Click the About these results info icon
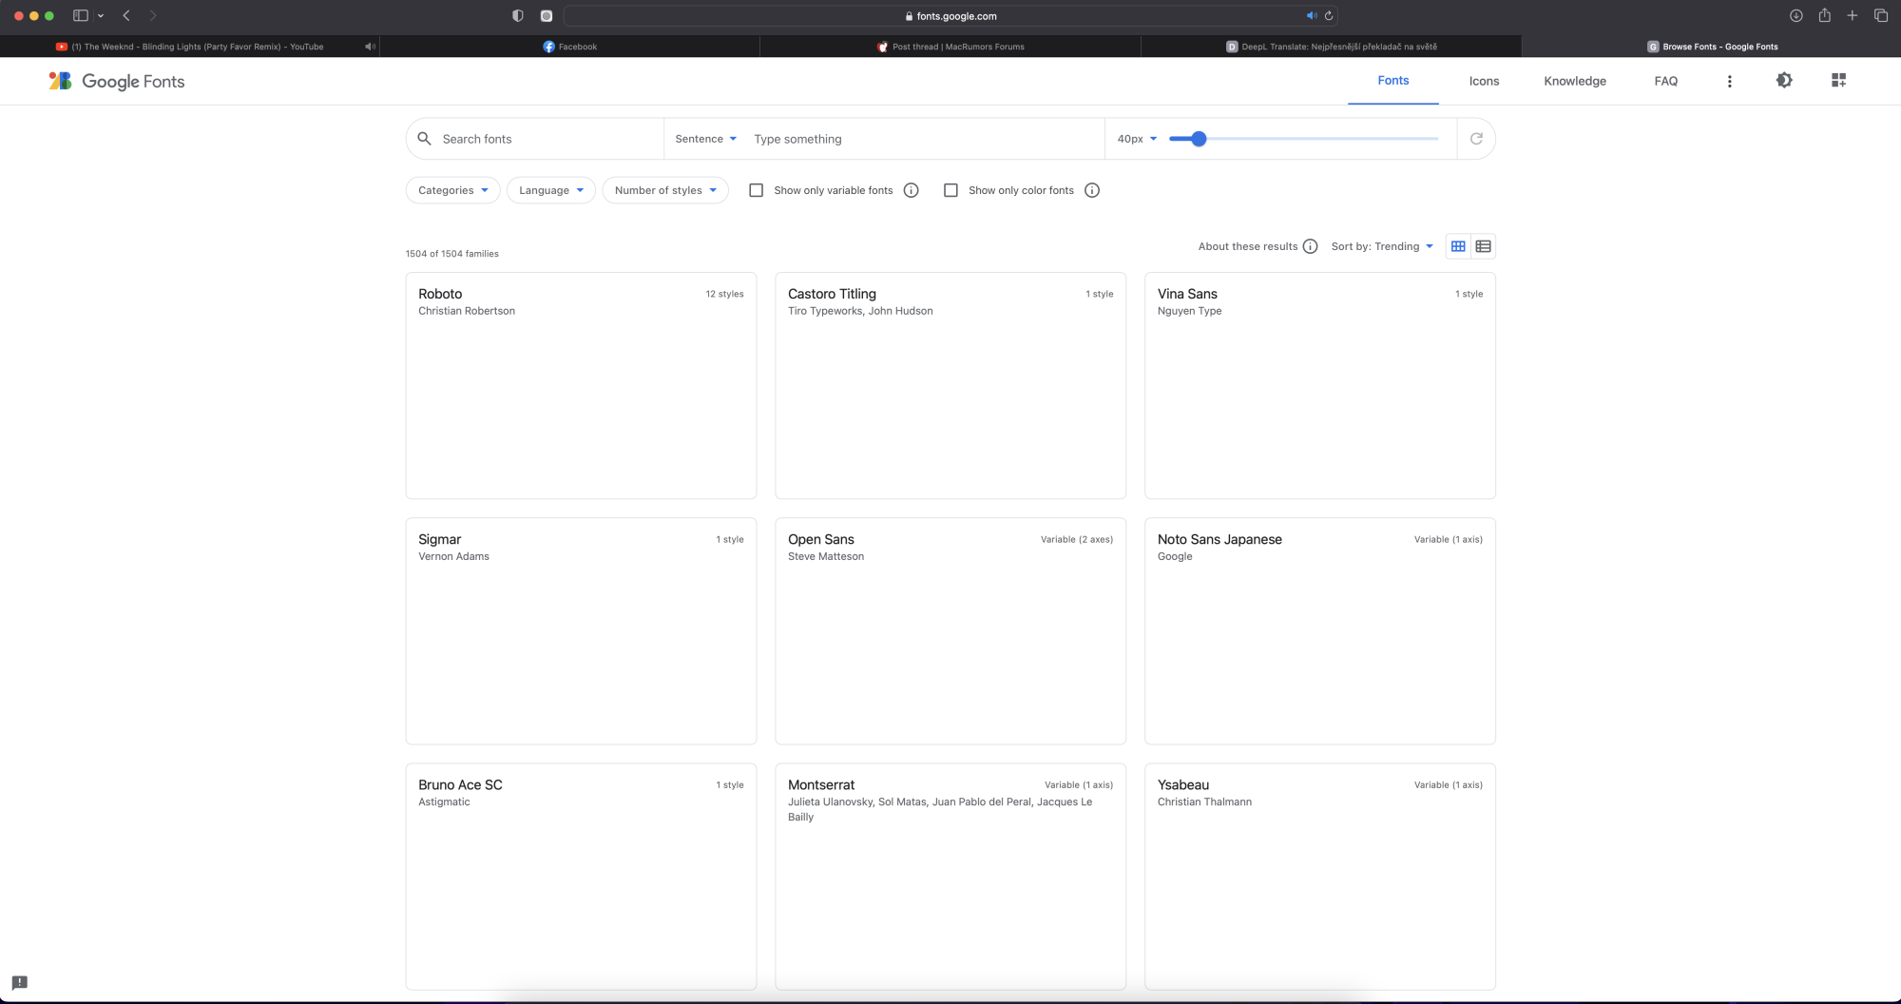1901x1004 pixels. point(1310,246)
